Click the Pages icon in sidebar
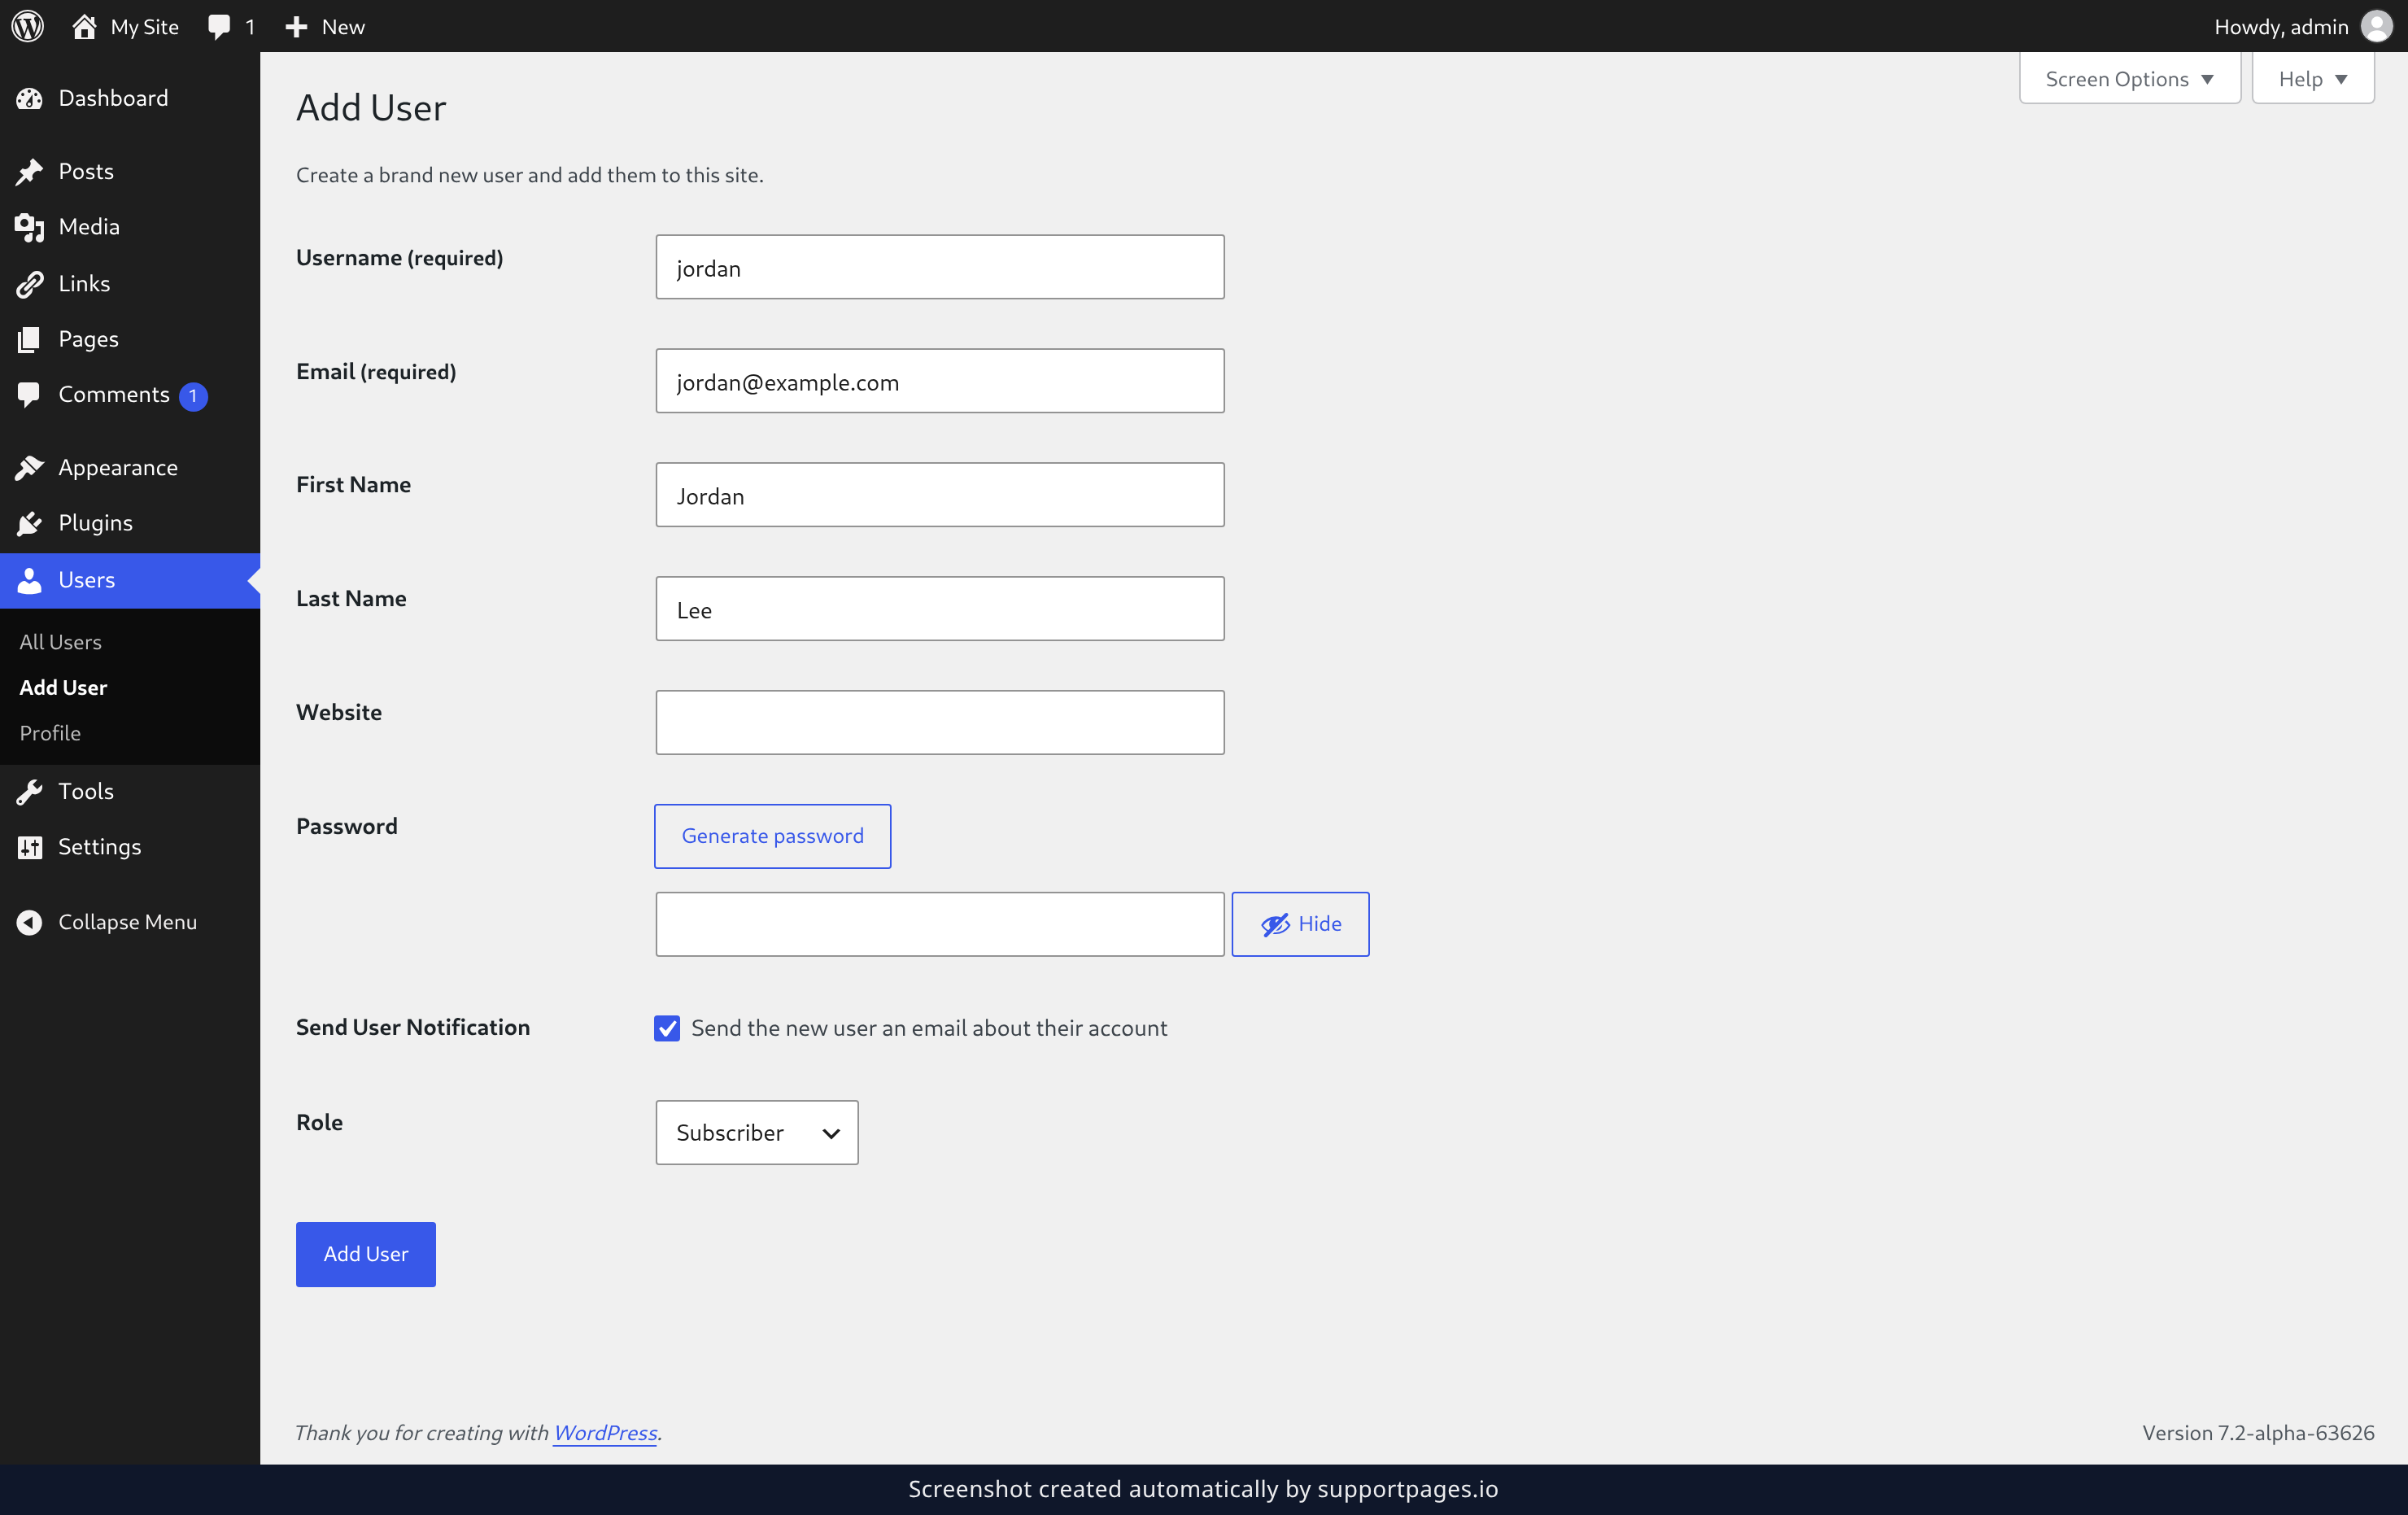 point(29,339)
